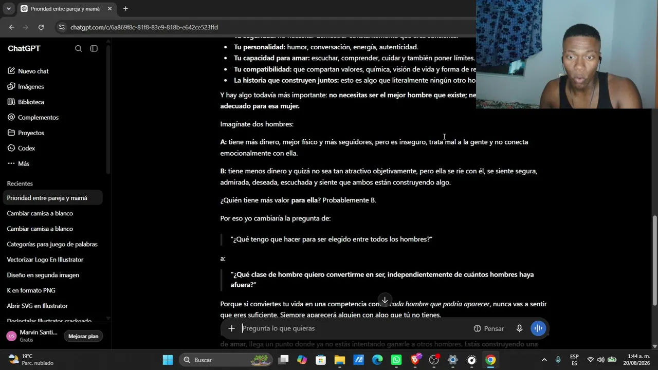
Task: Click the battery status icon
Action: coord(612,360)
